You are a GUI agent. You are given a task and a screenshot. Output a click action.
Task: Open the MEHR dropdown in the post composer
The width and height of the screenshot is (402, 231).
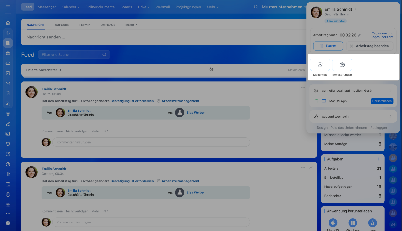[x=131, y=25]
